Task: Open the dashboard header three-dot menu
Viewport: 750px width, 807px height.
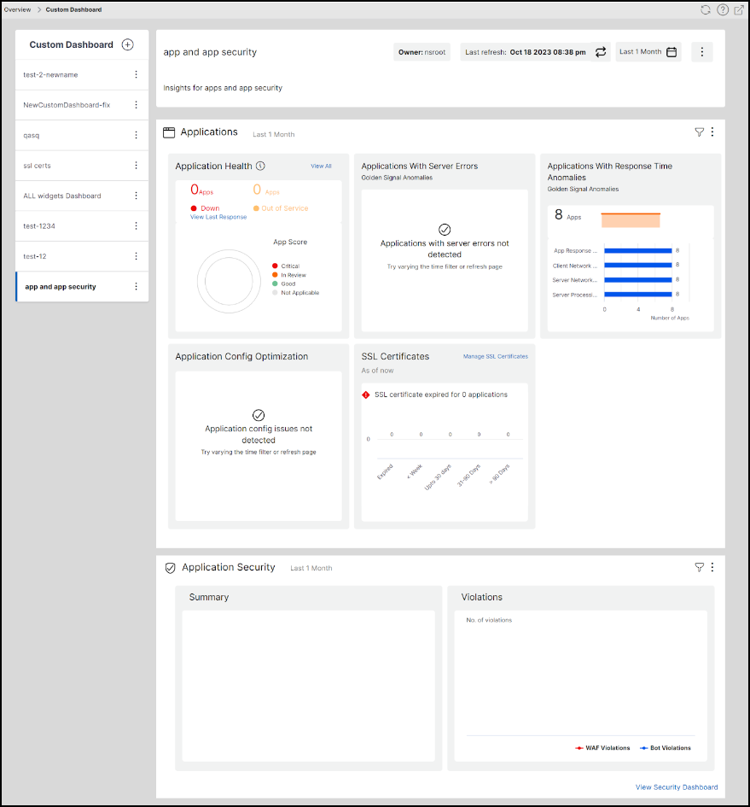Action: 701,52
